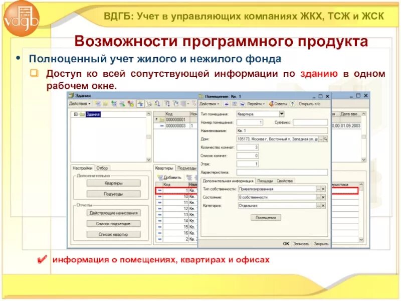Open Действия menu in the Помещение window
401x301 pixels.
[210, 104]
